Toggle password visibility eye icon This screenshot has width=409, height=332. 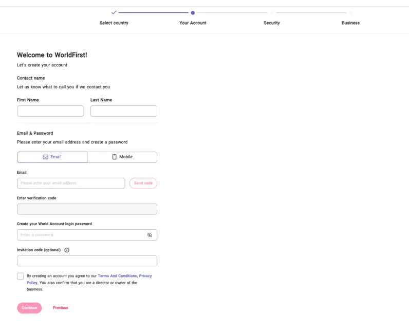click(x=150, y=235)
